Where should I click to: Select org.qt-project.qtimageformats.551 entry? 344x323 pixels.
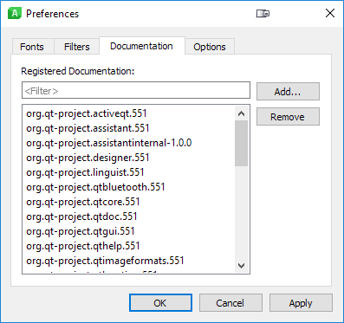(x=105, y=261)
